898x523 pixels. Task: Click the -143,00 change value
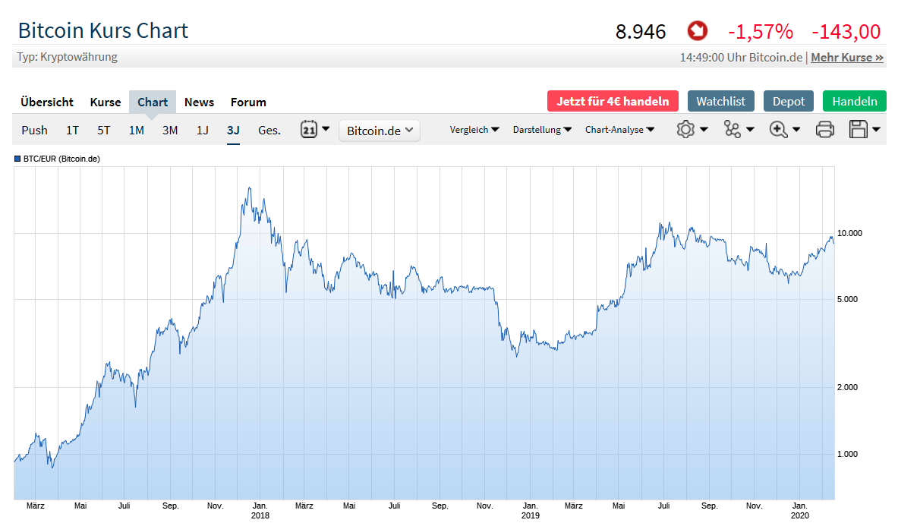(846, 32)
